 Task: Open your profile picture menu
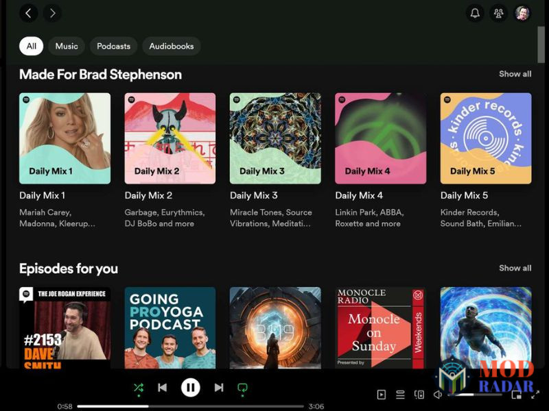[x=522, y=14]
